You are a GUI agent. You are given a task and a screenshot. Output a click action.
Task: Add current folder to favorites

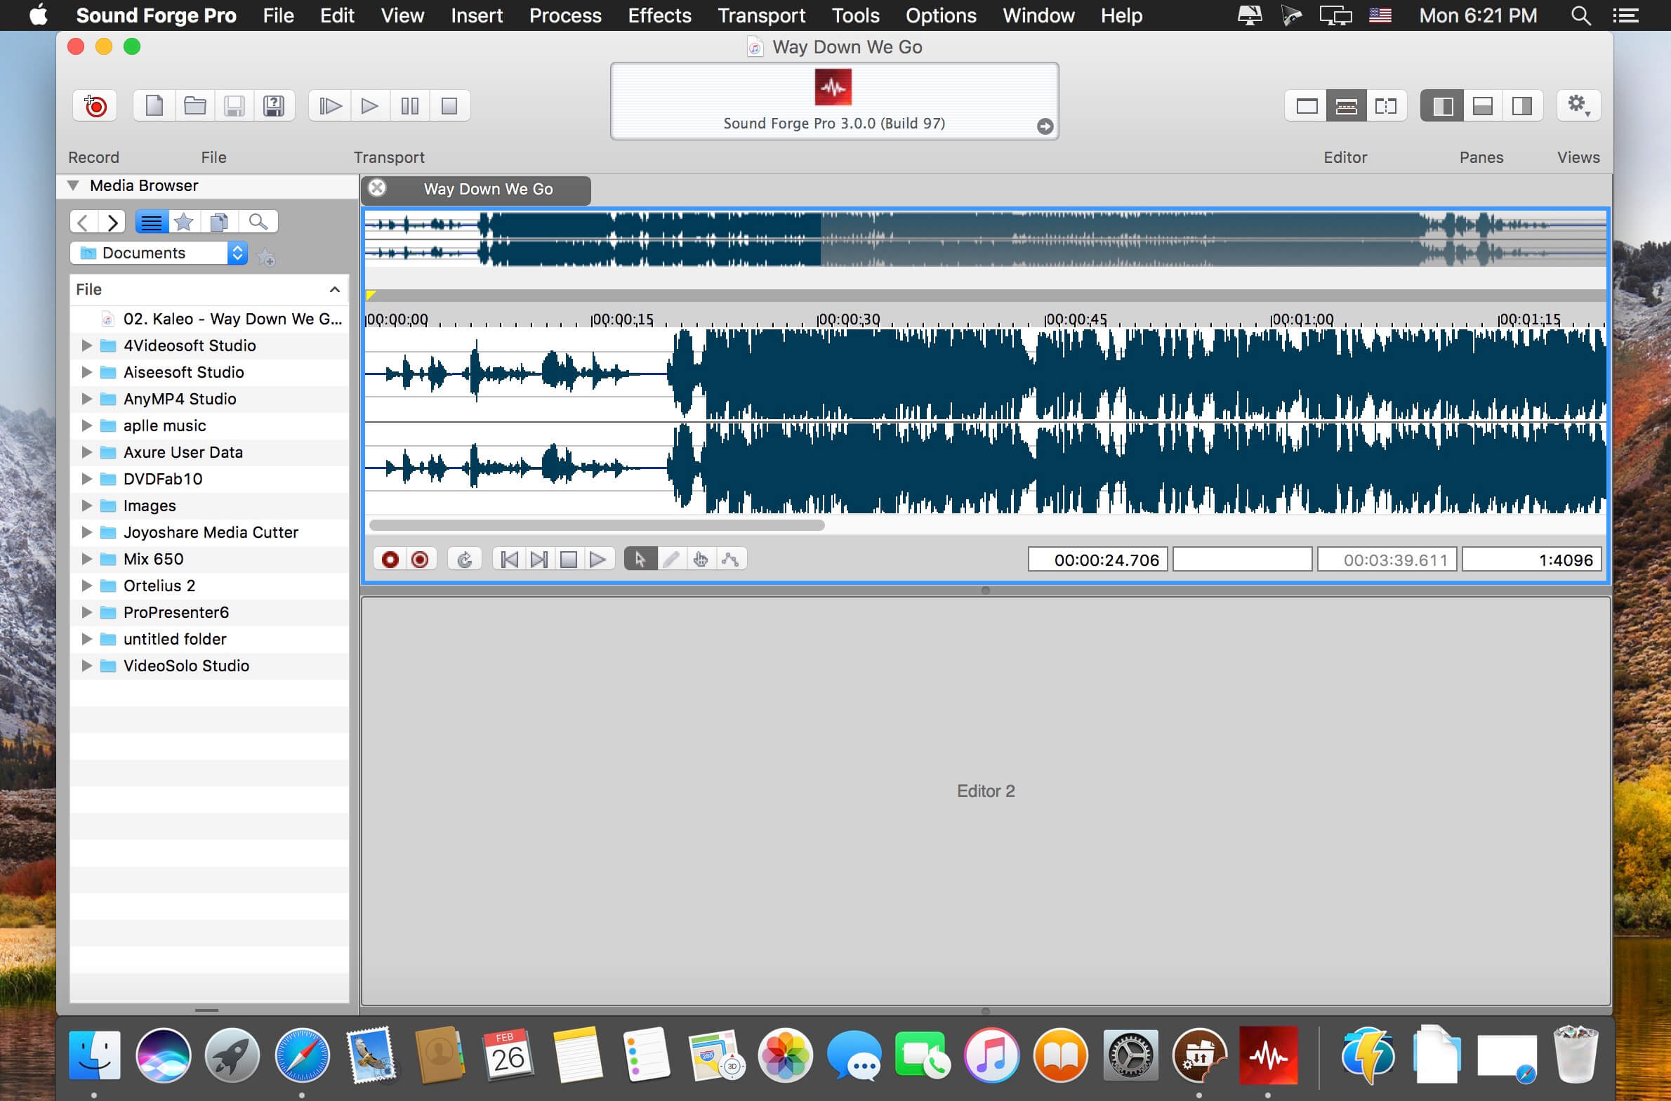266,258
